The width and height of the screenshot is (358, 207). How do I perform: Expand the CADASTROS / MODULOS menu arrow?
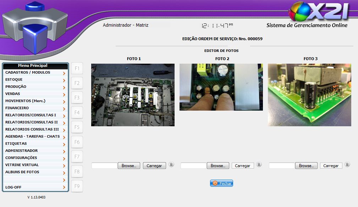(x=64, y=73)
